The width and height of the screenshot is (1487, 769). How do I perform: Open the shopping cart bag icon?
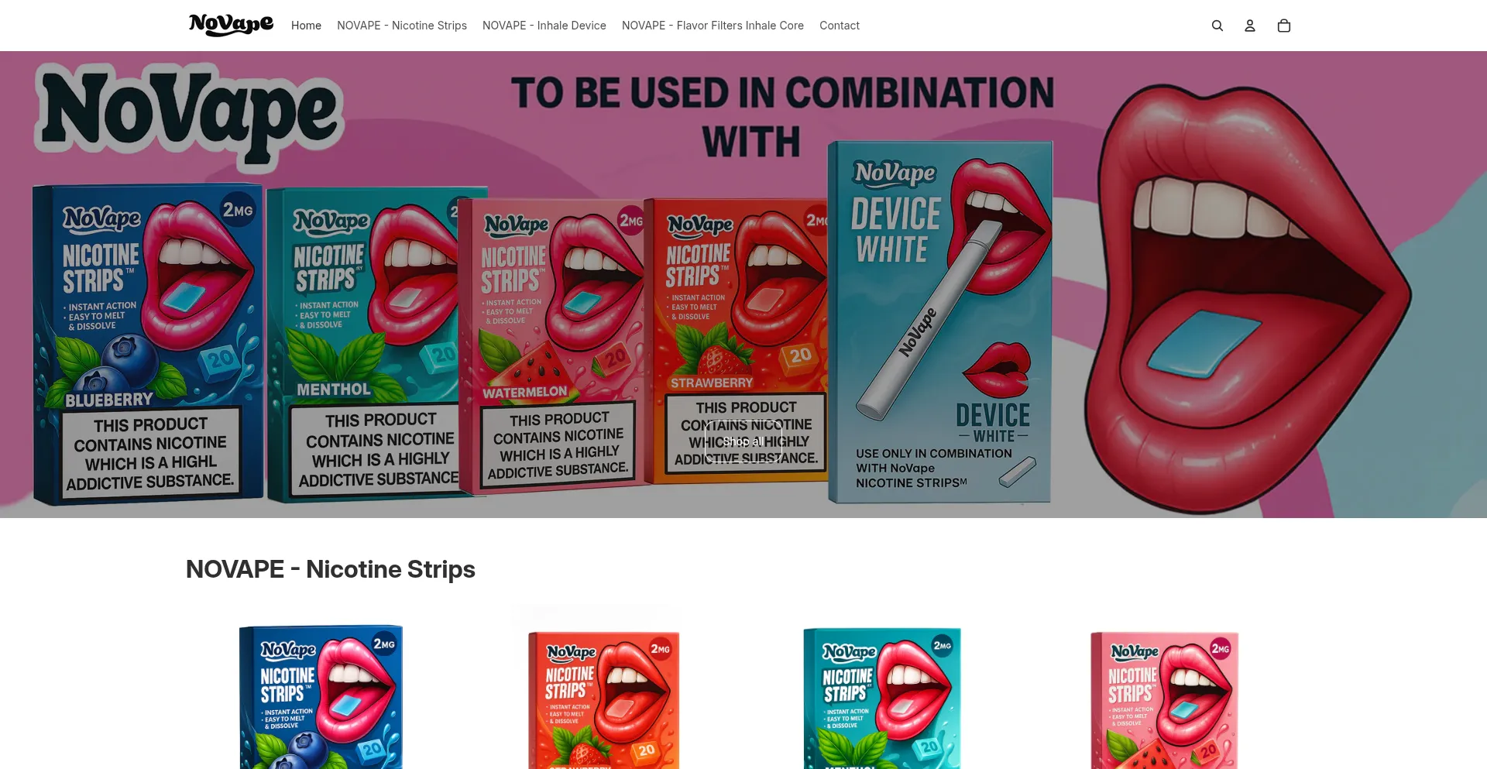1284,26
